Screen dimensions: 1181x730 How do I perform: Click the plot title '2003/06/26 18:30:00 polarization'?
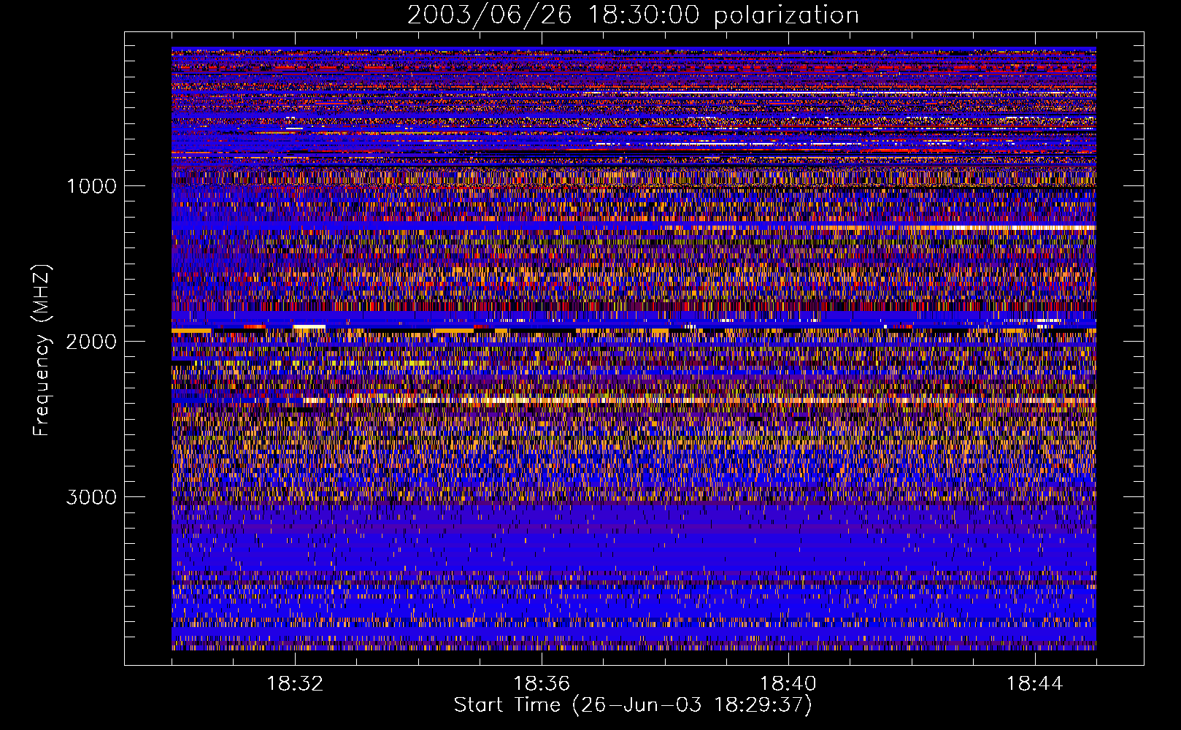pyautogui.click(x=633, y=15)
